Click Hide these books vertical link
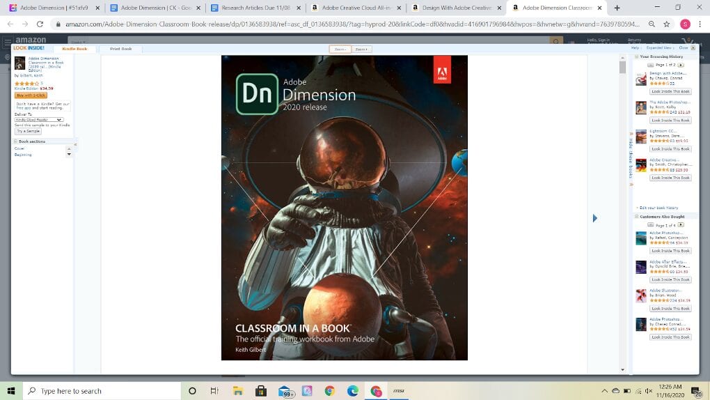The width and height of the screenshot is (710, 400). tap(631, 157)
